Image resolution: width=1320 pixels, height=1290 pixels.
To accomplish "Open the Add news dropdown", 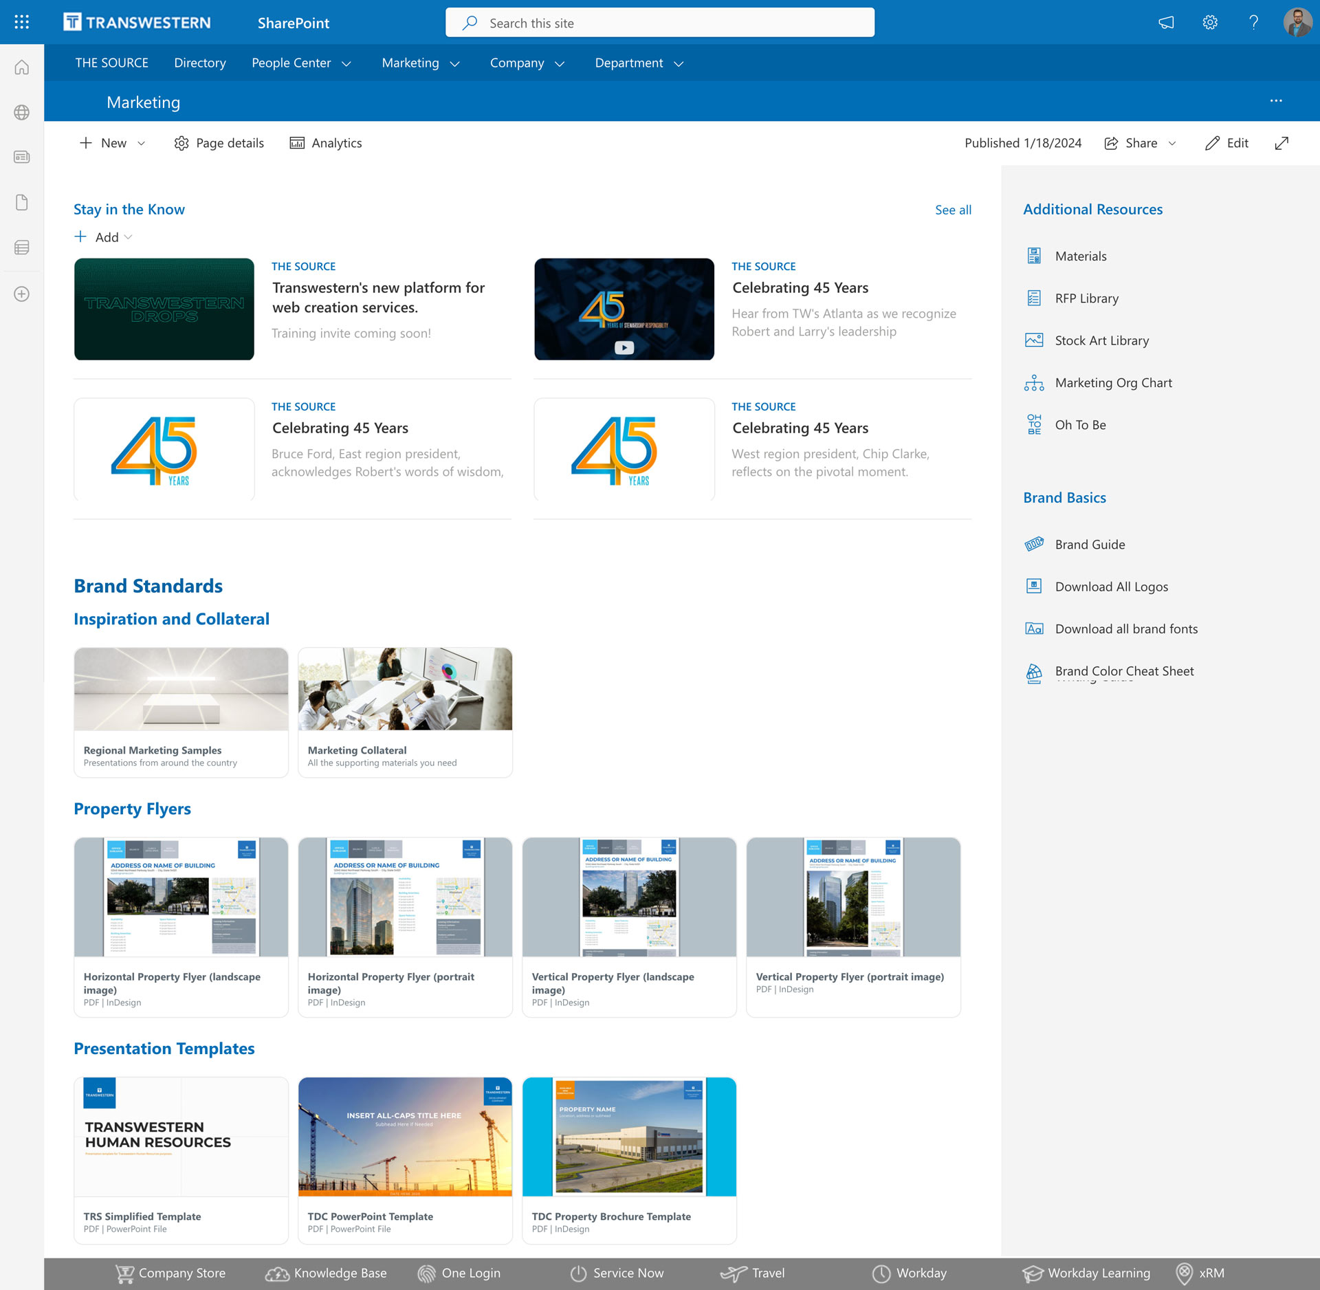I will coord(103,237).
